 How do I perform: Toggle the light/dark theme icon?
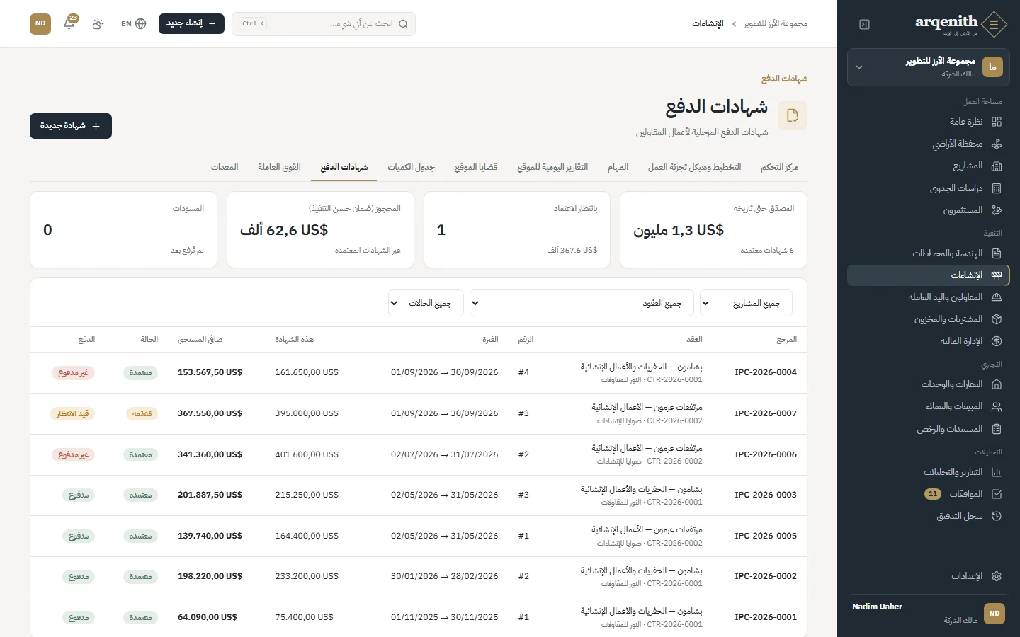click(98, 23)
